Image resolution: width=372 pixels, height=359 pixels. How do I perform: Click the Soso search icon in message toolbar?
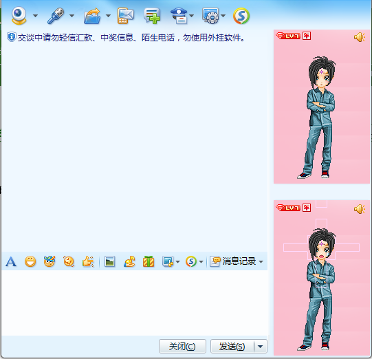[x=191, y=262]
